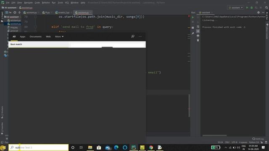Screen dimensions: 269x151
Task: Select the Web search filter tab
Action: [x=48, y=36]
